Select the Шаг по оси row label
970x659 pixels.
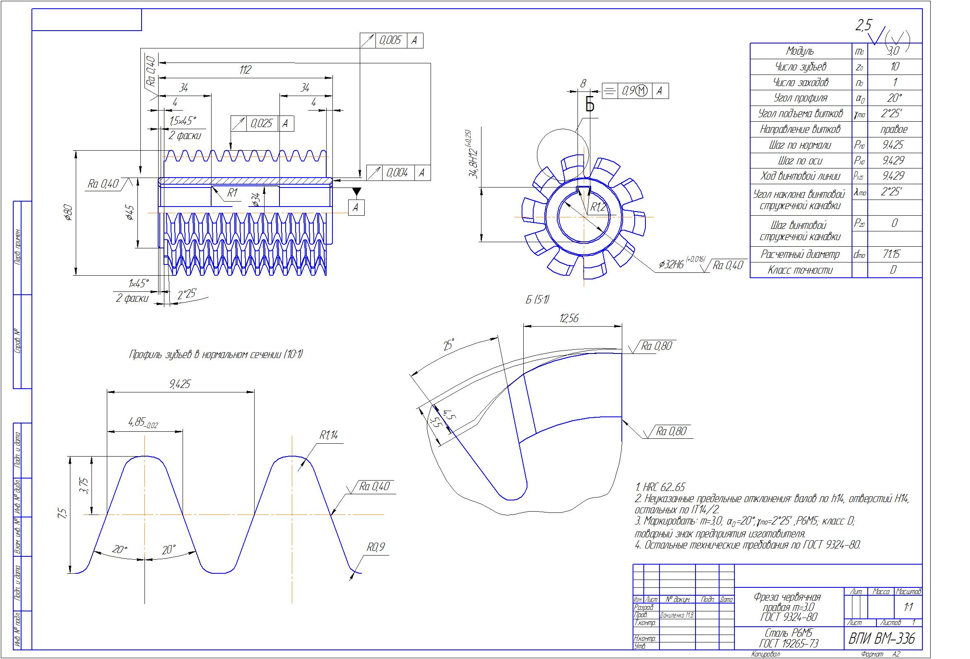click(800, 161)
